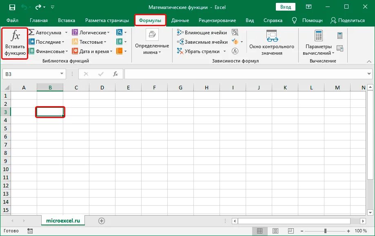Open the Файл tab
Screen dimensions: 375x236
[x=12, y=20]
